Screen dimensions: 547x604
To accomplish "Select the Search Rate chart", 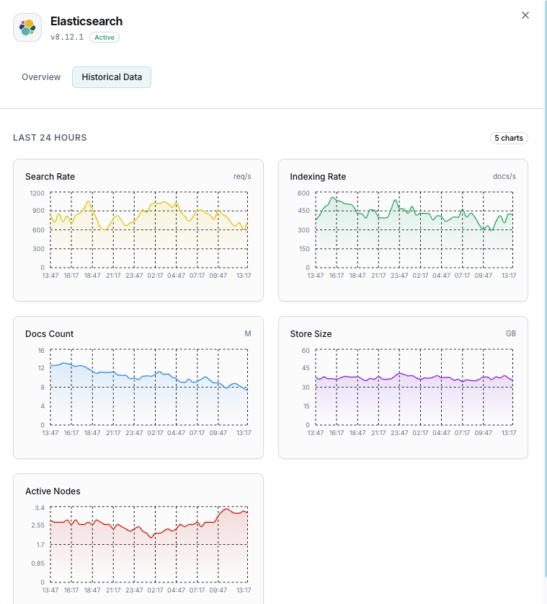I will point(138,229).
